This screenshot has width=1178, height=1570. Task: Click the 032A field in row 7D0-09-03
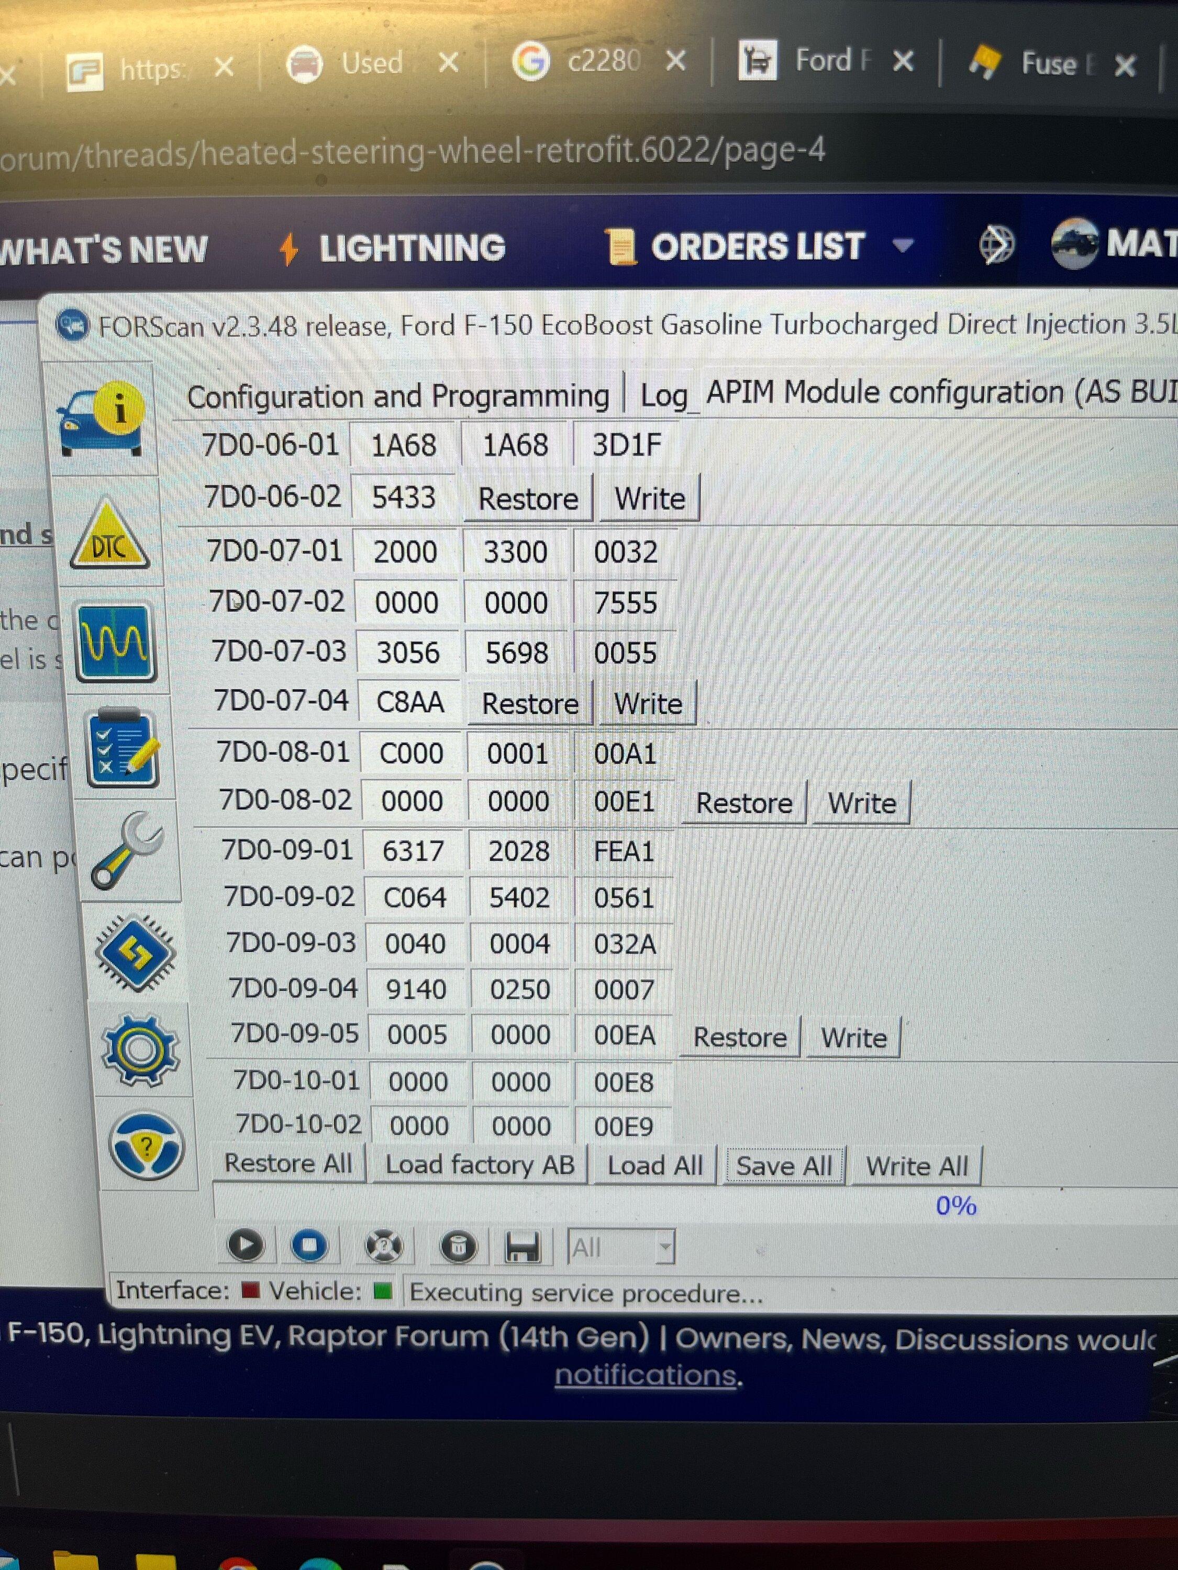[x=624, y=944]
